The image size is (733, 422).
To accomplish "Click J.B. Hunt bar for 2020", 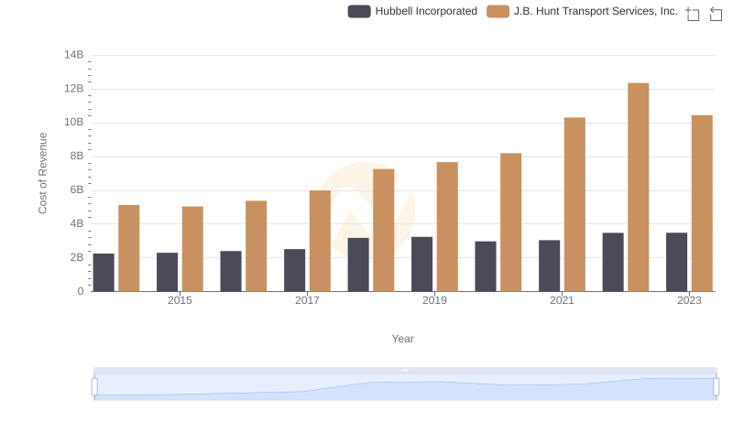I will point(511,222).
